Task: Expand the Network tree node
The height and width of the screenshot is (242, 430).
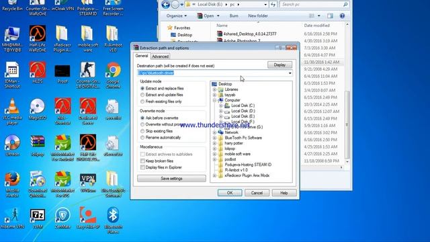Action: (215, 132)
